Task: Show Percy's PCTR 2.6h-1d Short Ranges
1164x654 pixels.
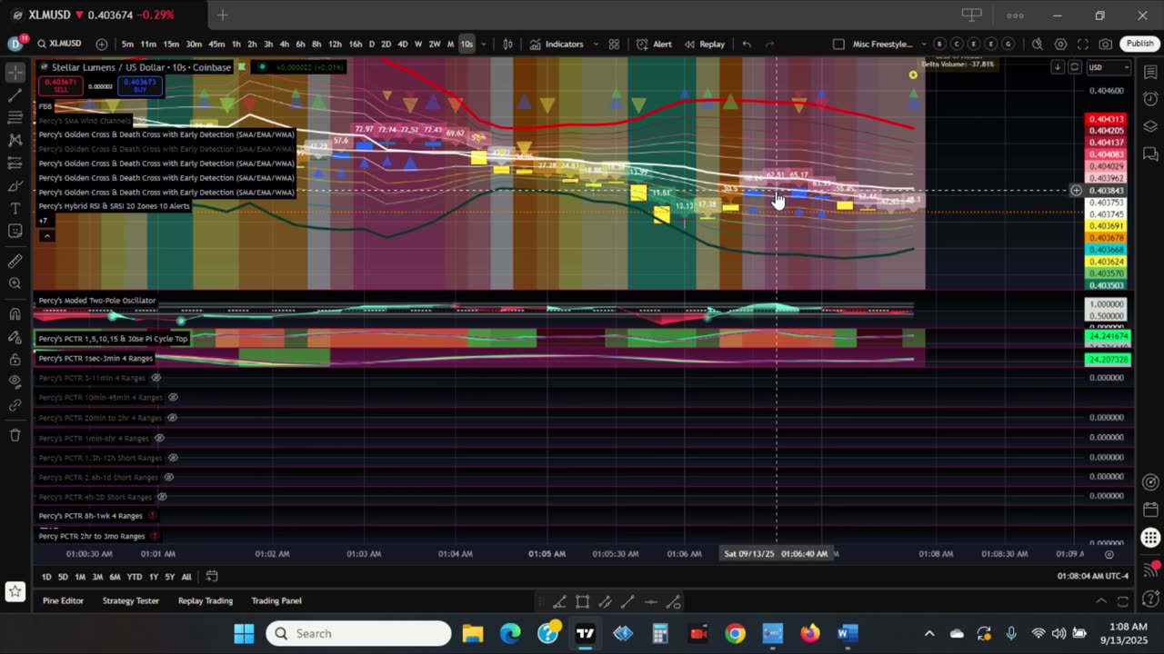Action: (168, 477)
